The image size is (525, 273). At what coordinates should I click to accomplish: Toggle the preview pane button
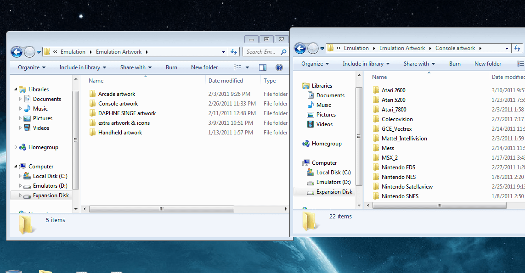tap(263, 67)
